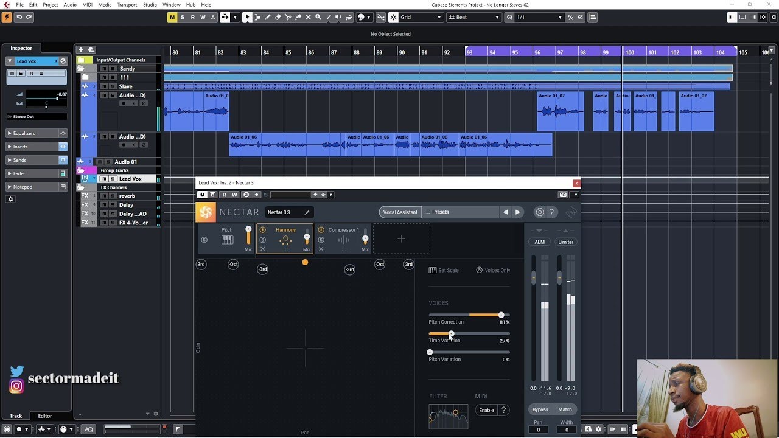Open the File menu

(19, 5)
